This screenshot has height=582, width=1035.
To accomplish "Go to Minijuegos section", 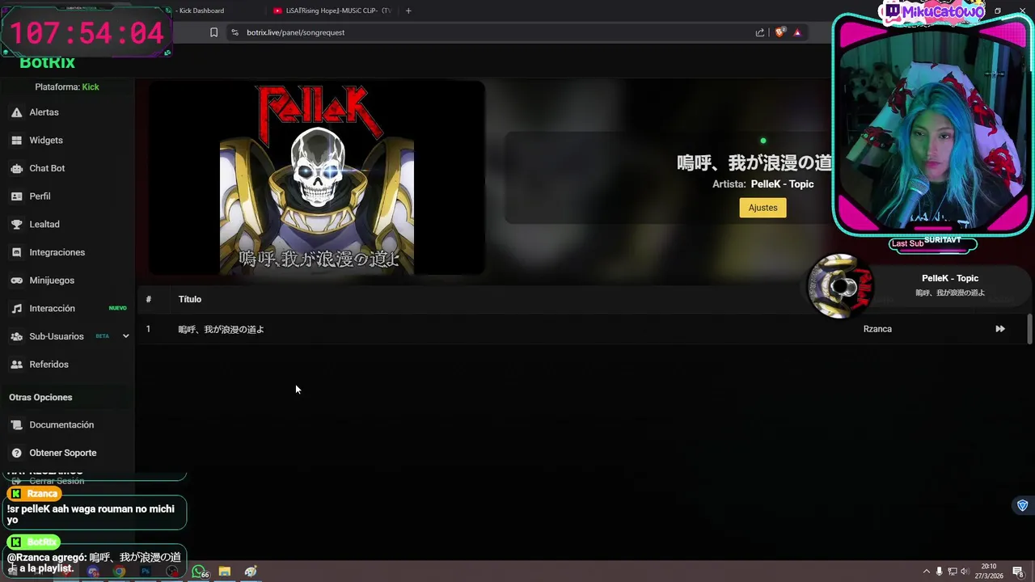I will [52, 280].
